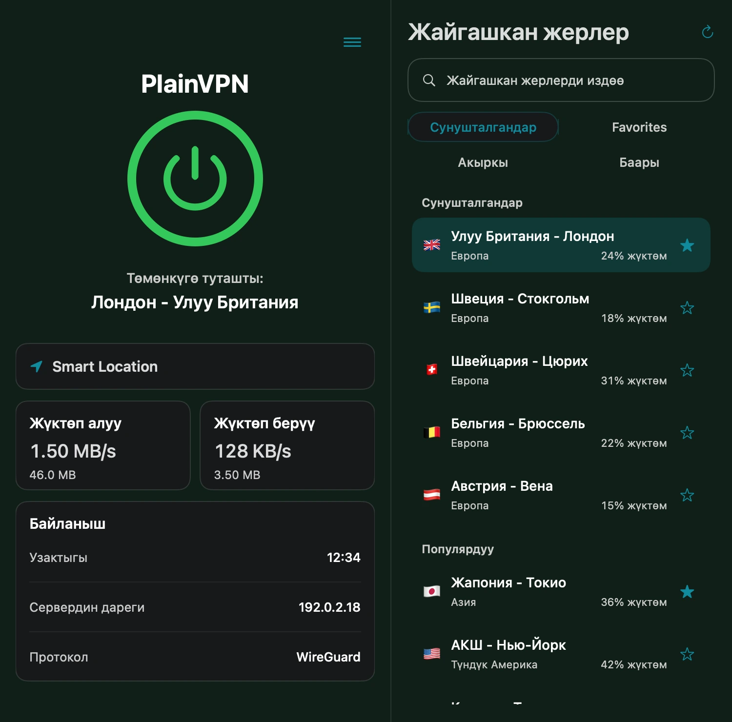
Task: Click the 42% жүктөм load value
Action: pos(634,665)
